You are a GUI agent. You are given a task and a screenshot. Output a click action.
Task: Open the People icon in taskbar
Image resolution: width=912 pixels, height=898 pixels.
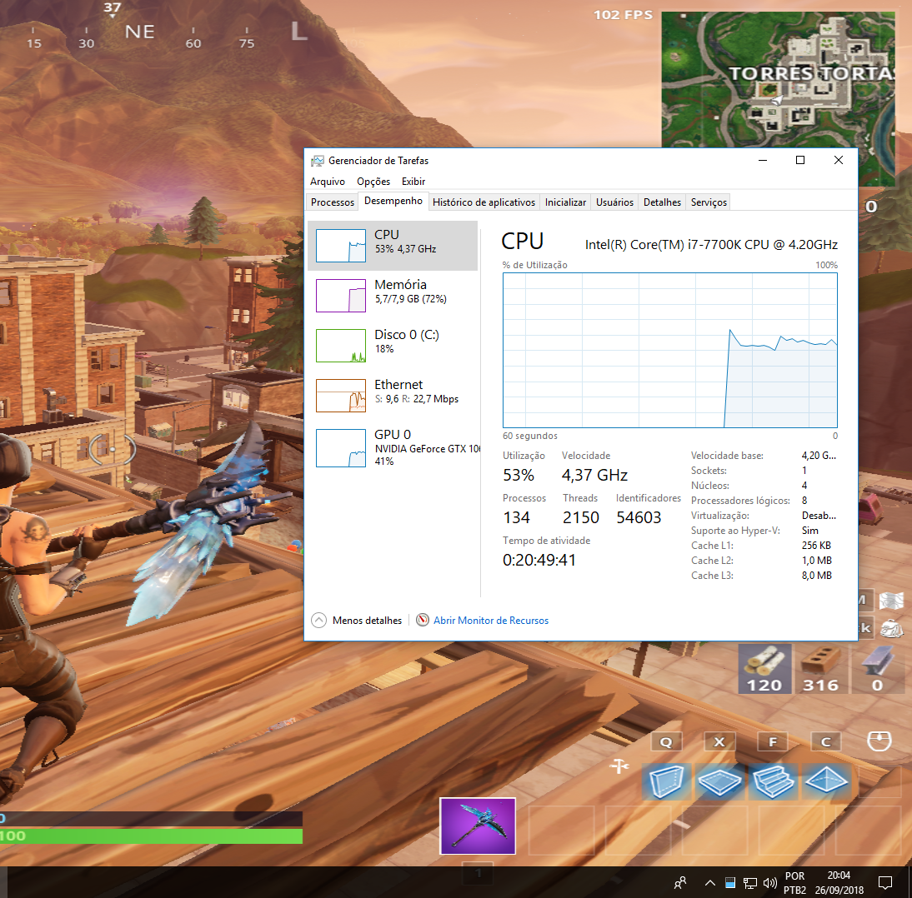tap(680, 883)
